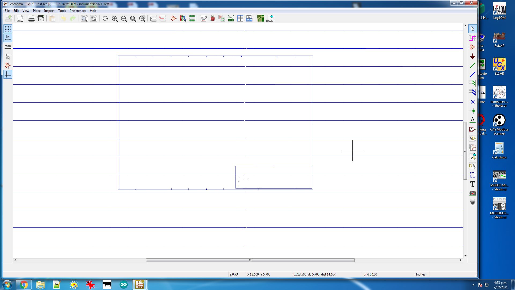The width and height of the screenshot is (515, 290).
Task: Zoom in on the schematic
Action: [x=115, y=18]
